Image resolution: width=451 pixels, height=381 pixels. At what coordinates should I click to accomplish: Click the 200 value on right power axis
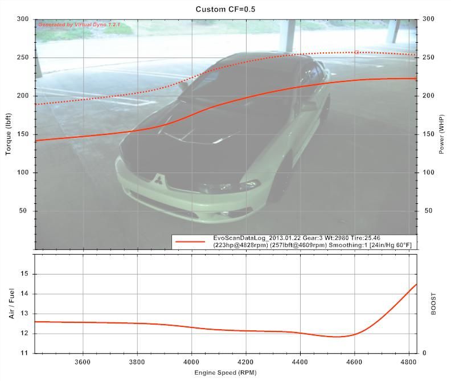428,96
